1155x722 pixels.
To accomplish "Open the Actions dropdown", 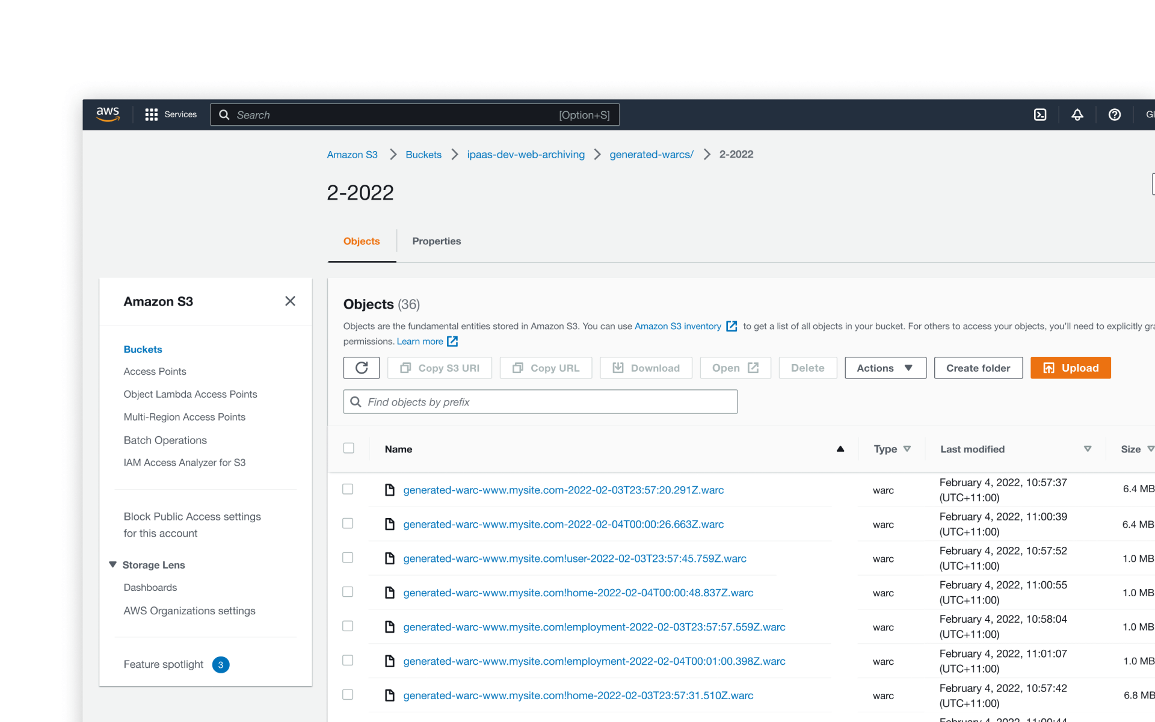I will coord(885,368).
